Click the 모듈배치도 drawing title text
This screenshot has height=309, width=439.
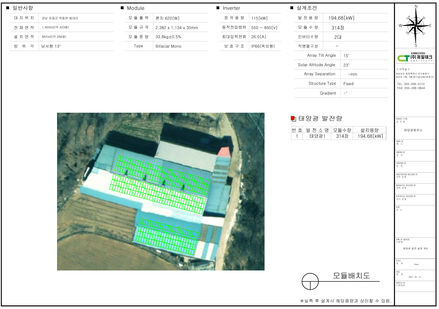pyautogui.click(x=351, y=276)
